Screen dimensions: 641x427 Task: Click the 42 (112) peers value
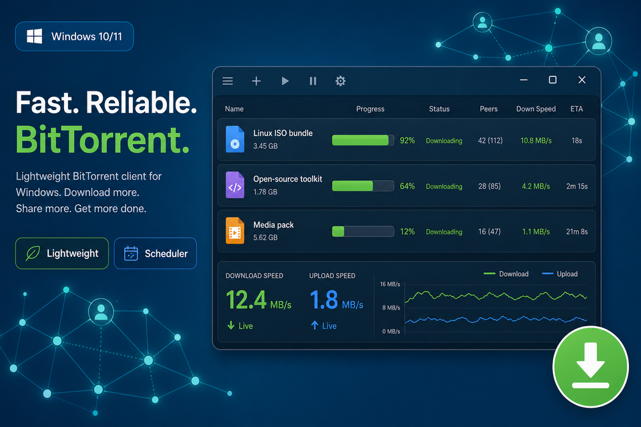click(x=490, y=141)
